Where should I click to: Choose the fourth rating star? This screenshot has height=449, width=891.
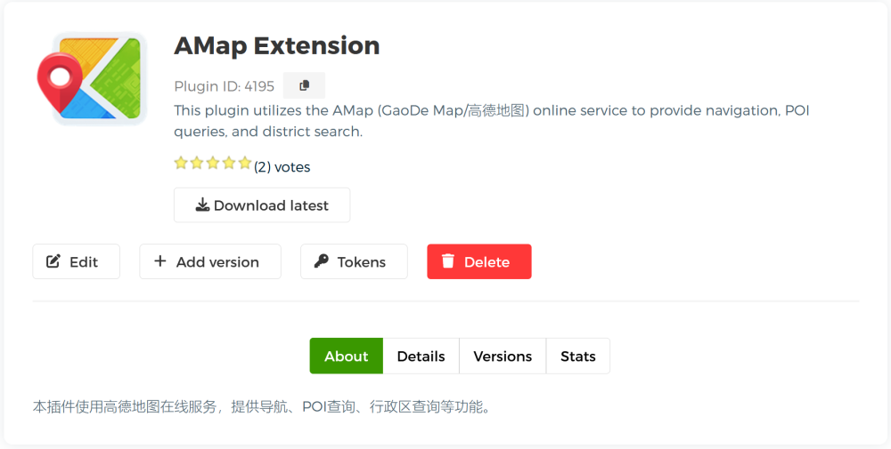(229, 164)
